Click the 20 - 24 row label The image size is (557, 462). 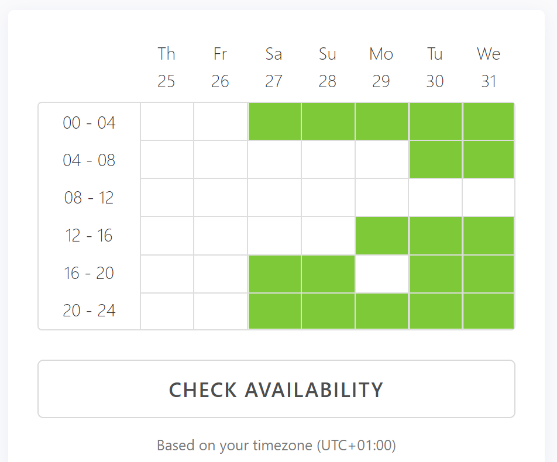click(x=90, y=311)
